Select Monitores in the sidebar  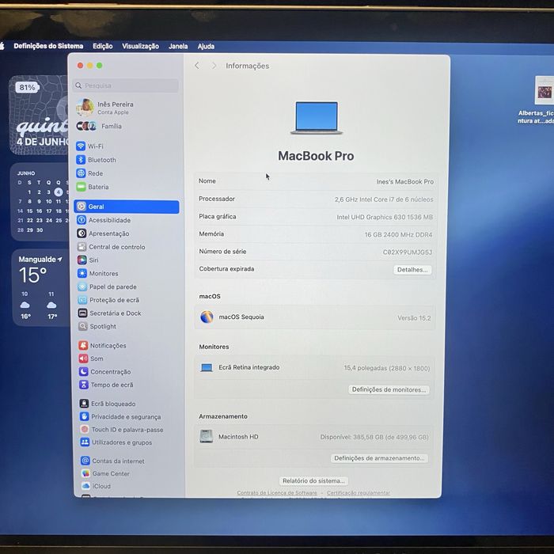point(98,274)
